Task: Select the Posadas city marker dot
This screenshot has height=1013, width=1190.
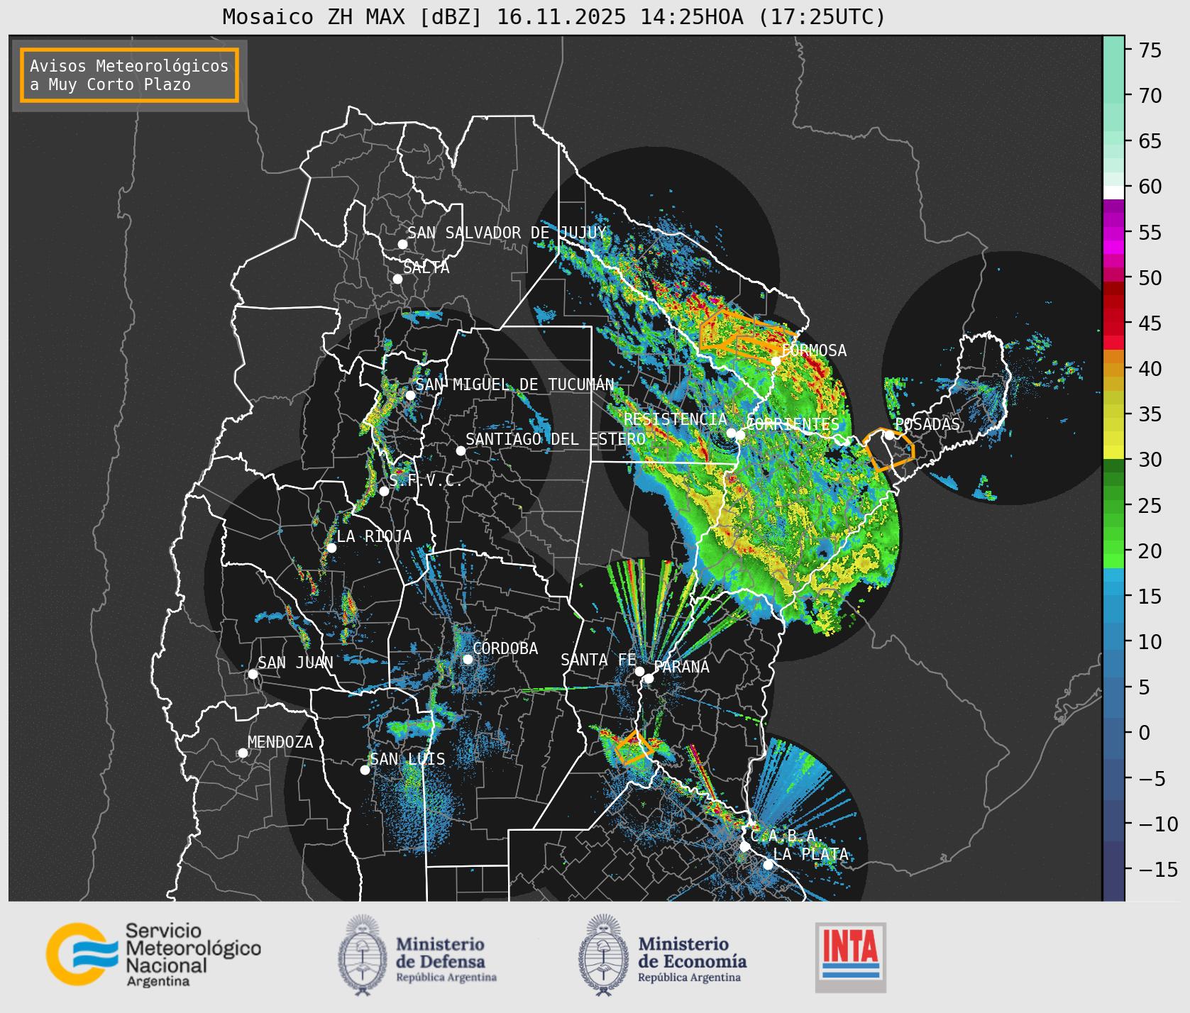Action: 889,435
